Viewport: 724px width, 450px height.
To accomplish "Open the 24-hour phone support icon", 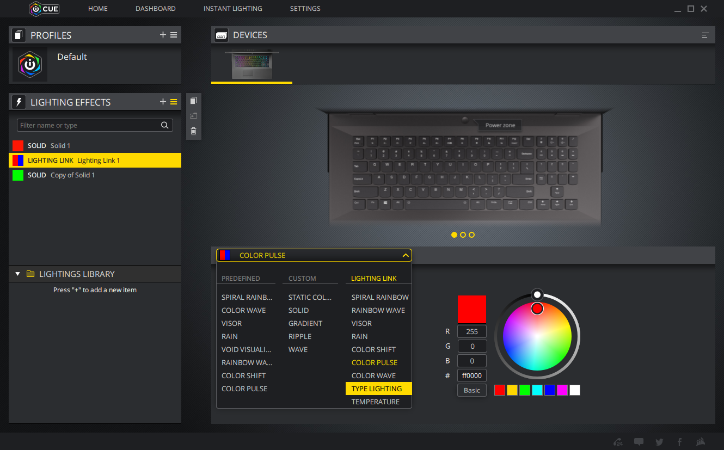I will click(618, 442).
